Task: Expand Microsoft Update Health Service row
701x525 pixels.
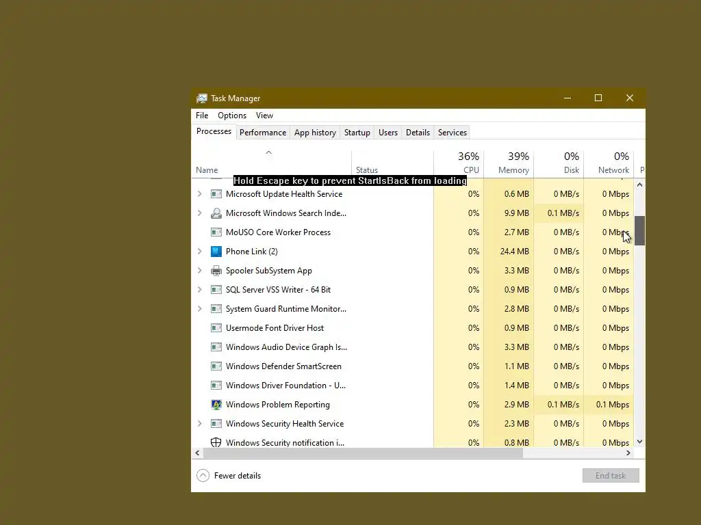Action: pos(199,194)
